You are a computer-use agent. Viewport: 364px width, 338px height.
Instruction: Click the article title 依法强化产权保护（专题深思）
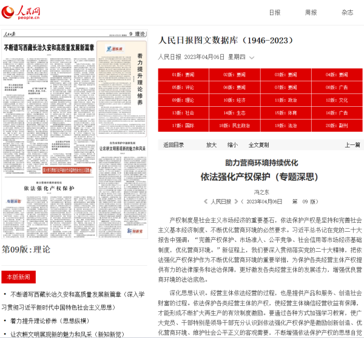(x=259, y=177)
